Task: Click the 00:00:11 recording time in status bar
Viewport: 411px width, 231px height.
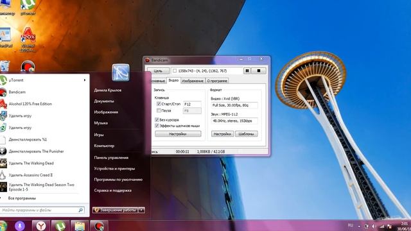Action: (182, 151)
